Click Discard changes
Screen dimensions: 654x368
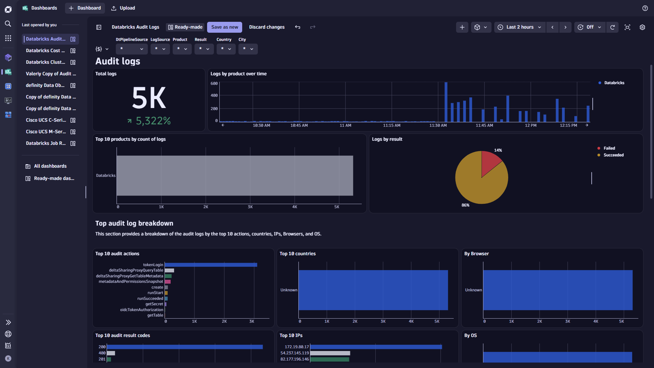pyautogui.click(x=267, y=27)
